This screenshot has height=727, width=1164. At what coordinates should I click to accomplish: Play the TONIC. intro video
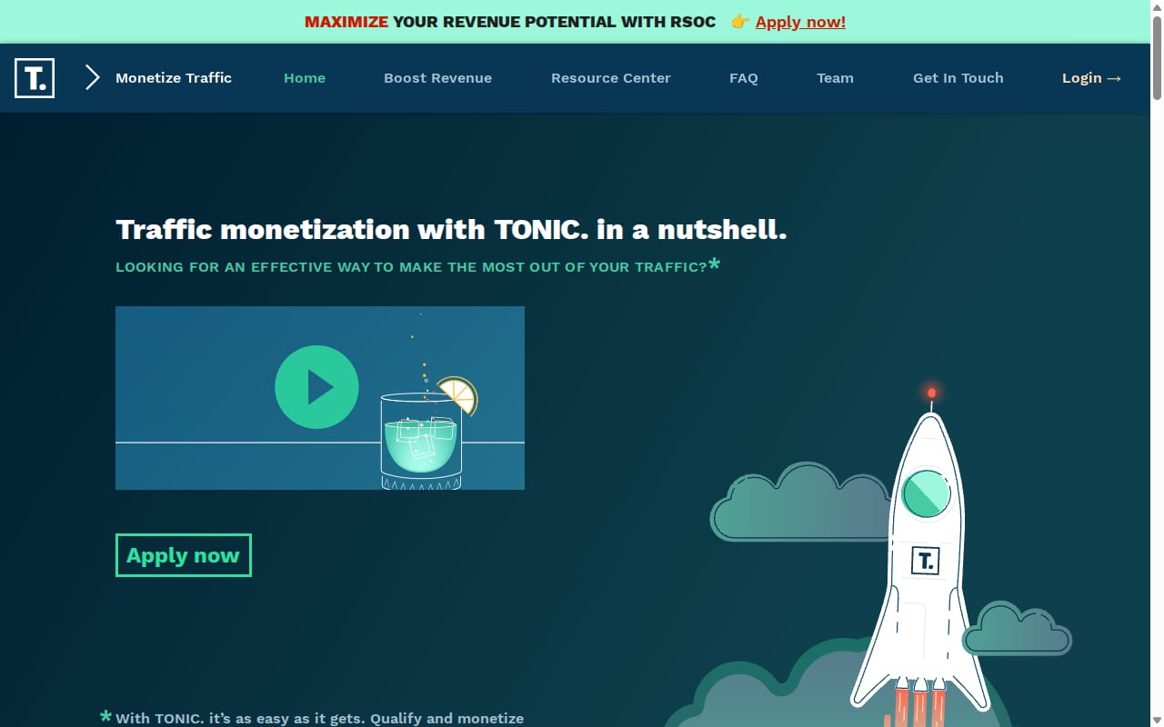point(316,387)
